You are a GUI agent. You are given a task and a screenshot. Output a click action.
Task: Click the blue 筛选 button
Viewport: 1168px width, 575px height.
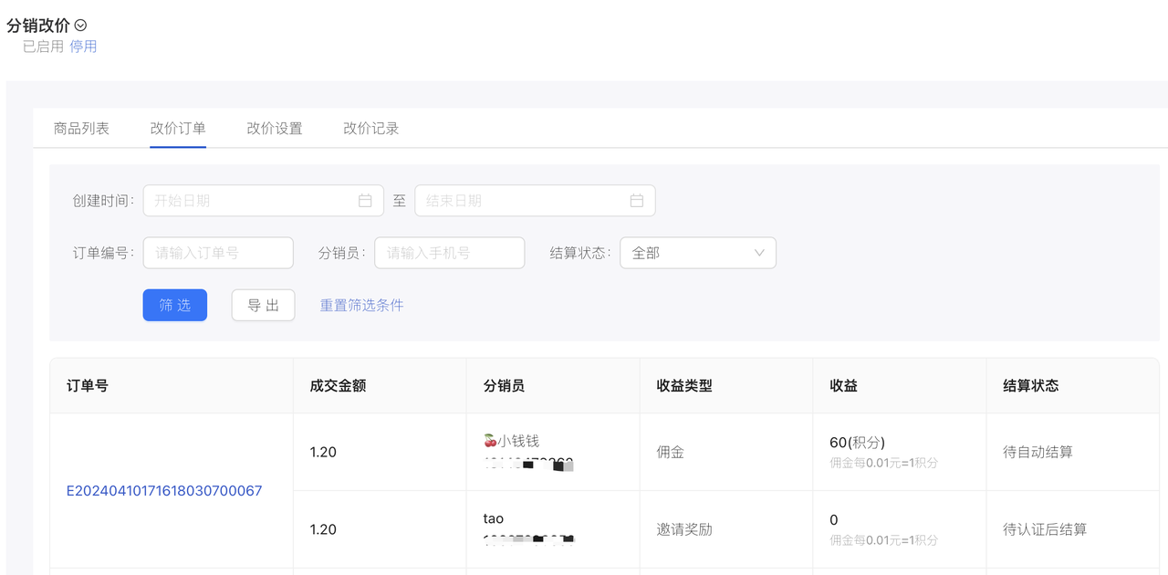pos(175,305)
